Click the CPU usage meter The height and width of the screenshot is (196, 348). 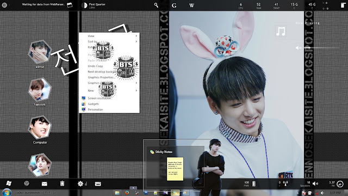(241, 6)
